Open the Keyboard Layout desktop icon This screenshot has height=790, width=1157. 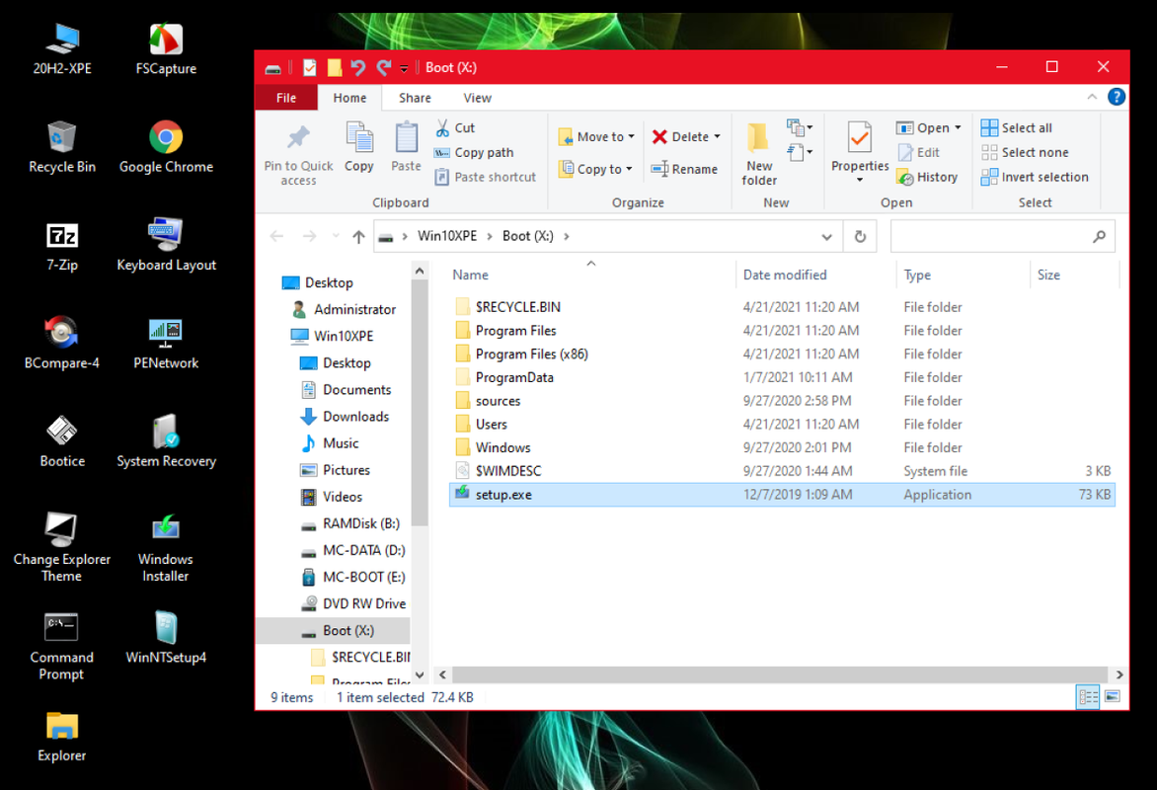pyautogui.click(x=166, y=246)
